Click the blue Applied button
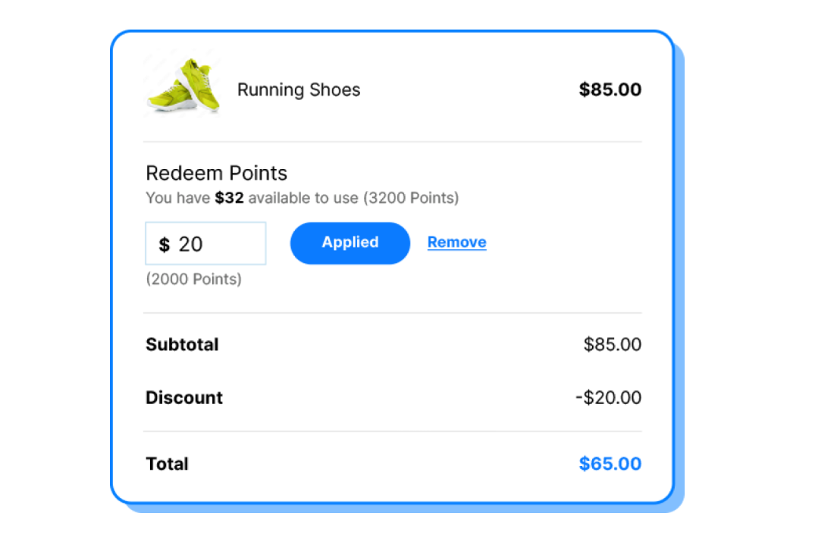 pos(350,243)
